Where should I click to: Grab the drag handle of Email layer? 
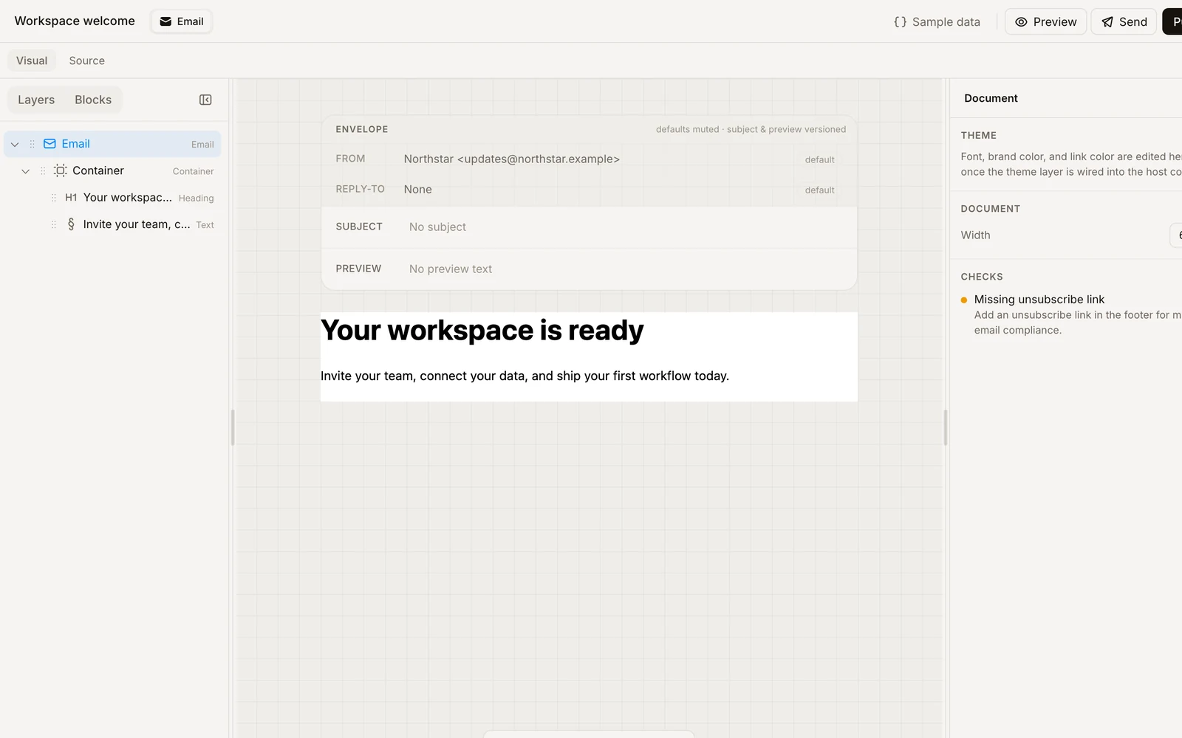(x=32, y=144)
